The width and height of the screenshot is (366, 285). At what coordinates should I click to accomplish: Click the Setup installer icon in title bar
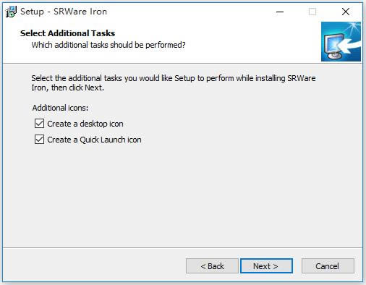pyautogui.click(x=11, y=12)
